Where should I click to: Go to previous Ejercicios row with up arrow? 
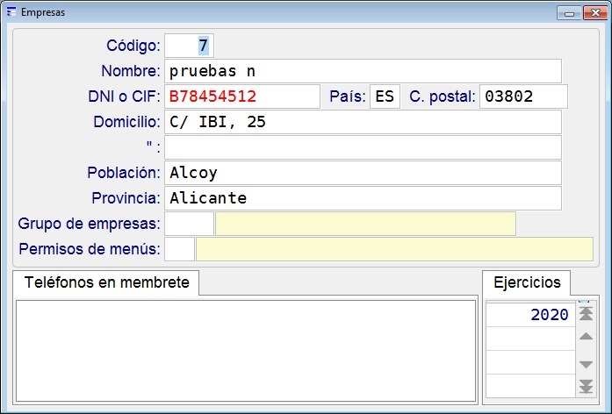[x=586, y=337]
